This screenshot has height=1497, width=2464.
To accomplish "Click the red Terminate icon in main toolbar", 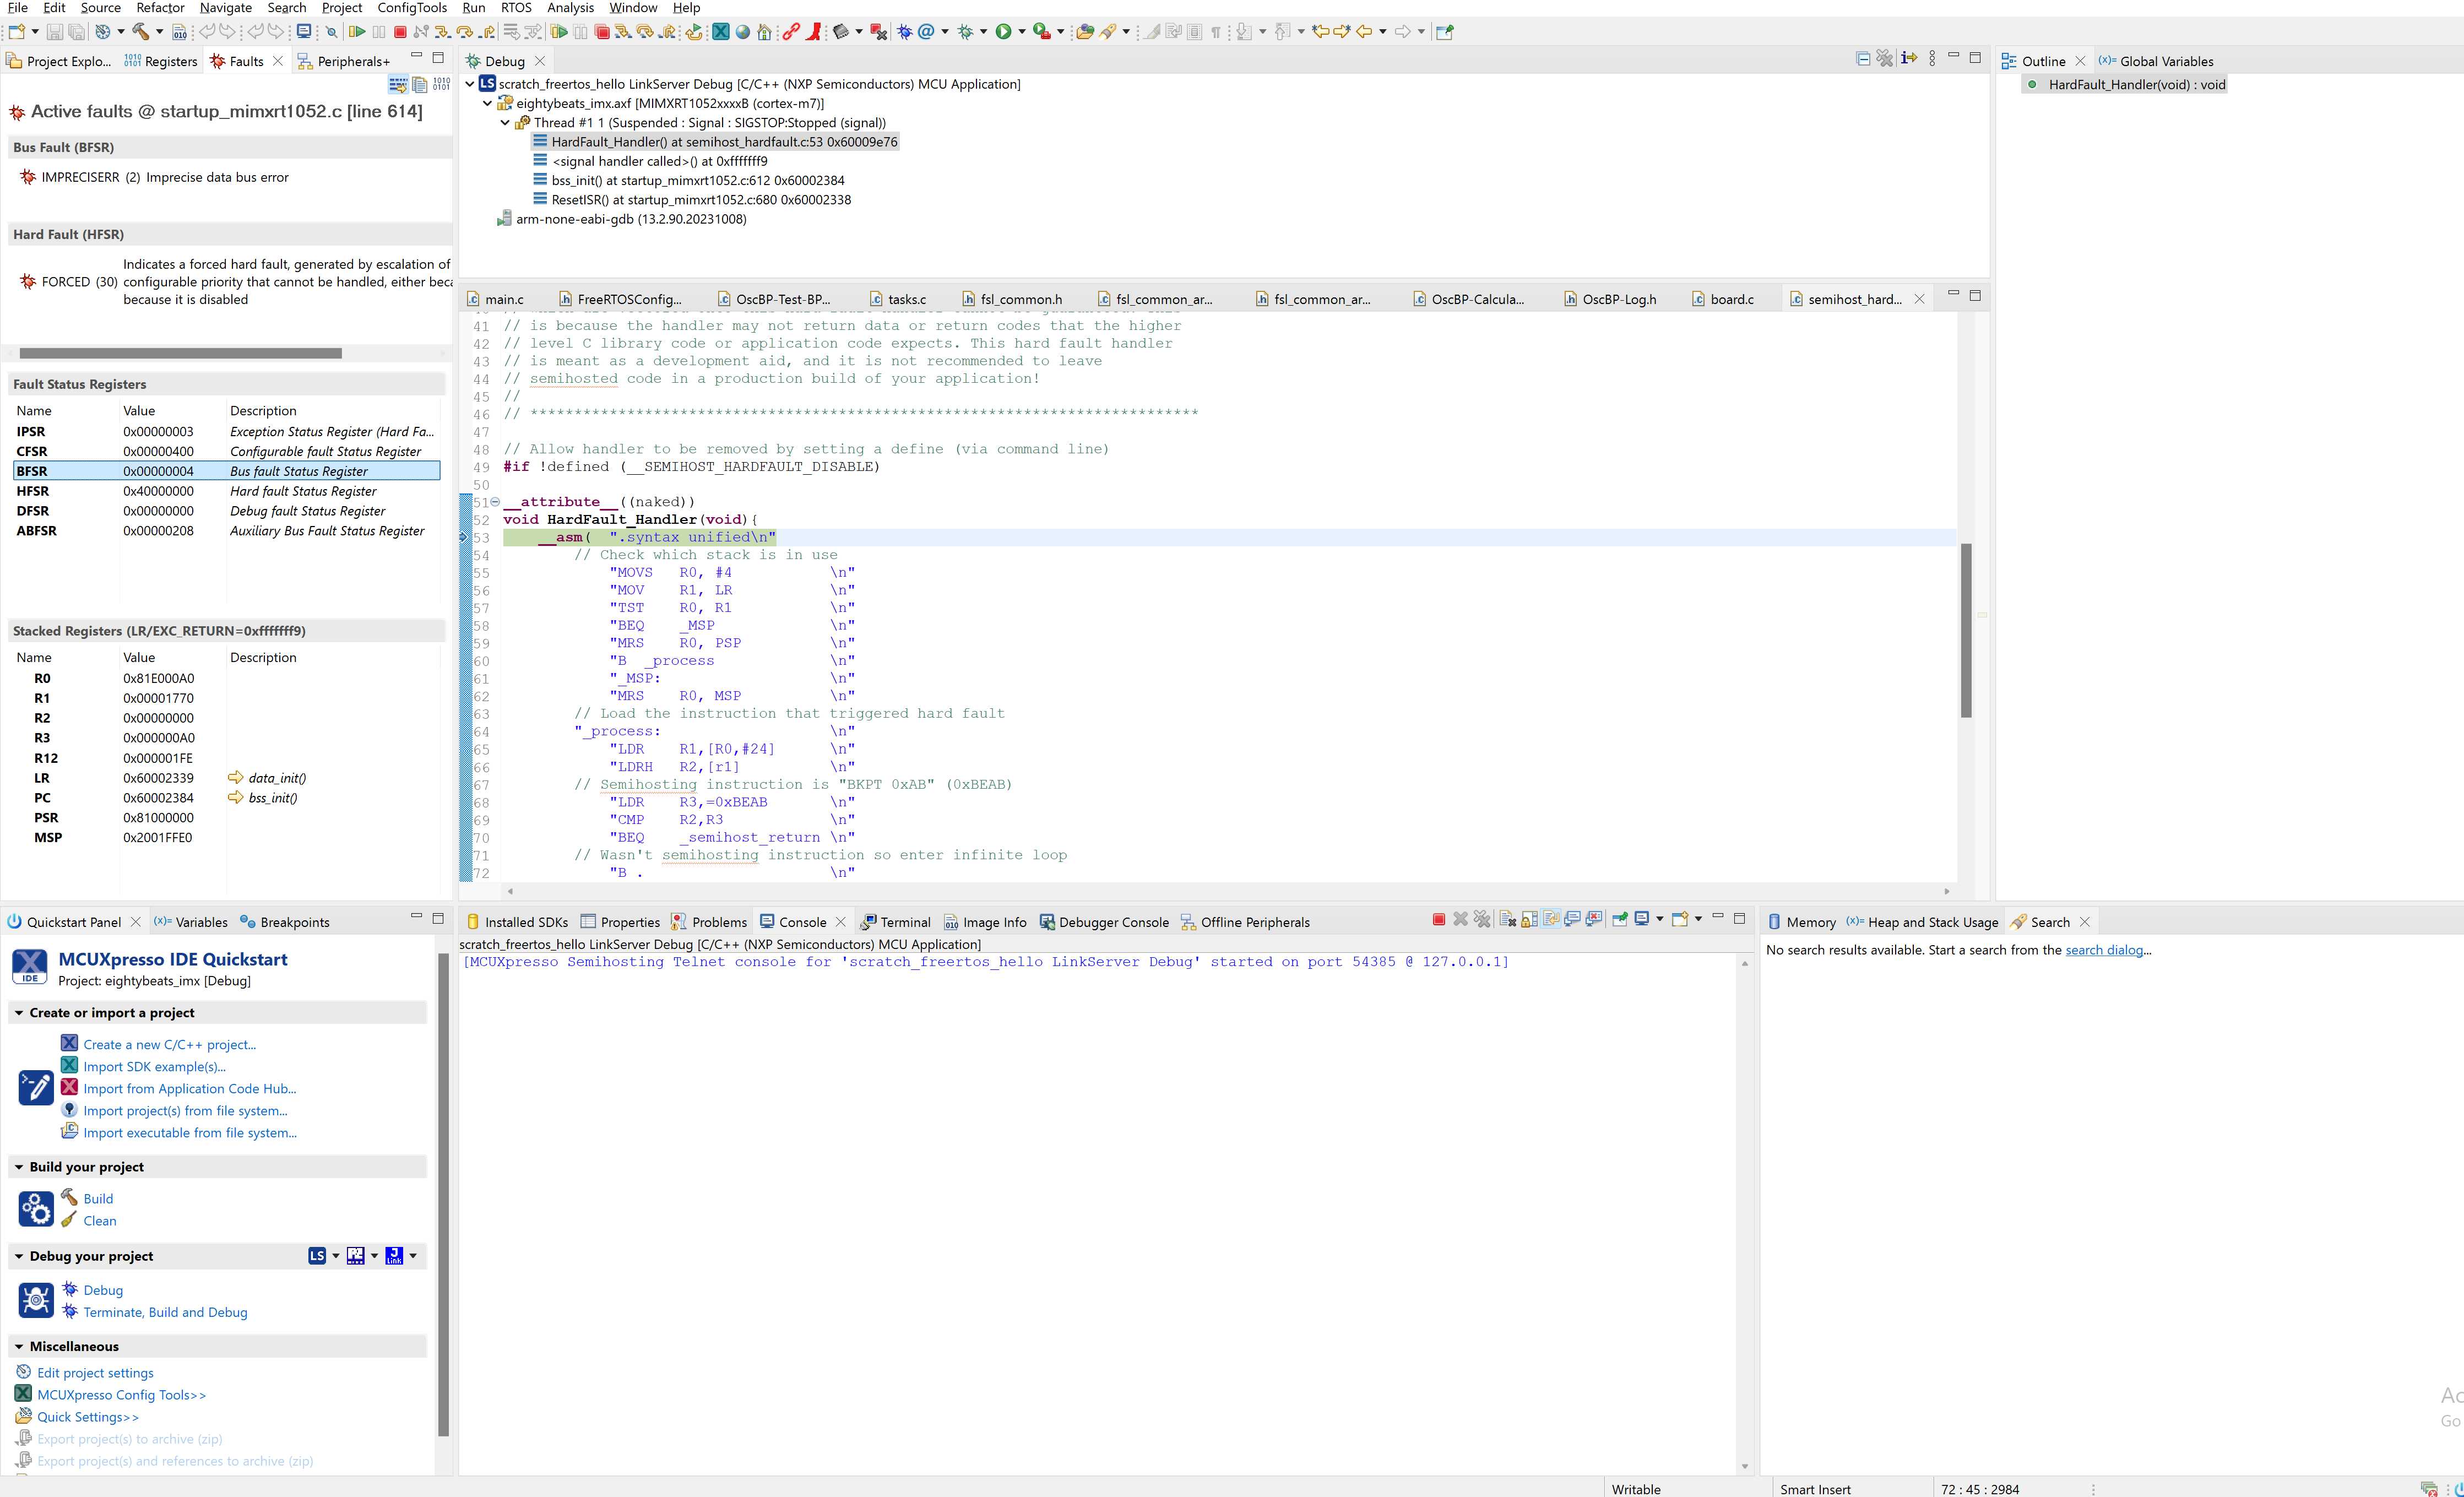I will (x=400, y=32).
